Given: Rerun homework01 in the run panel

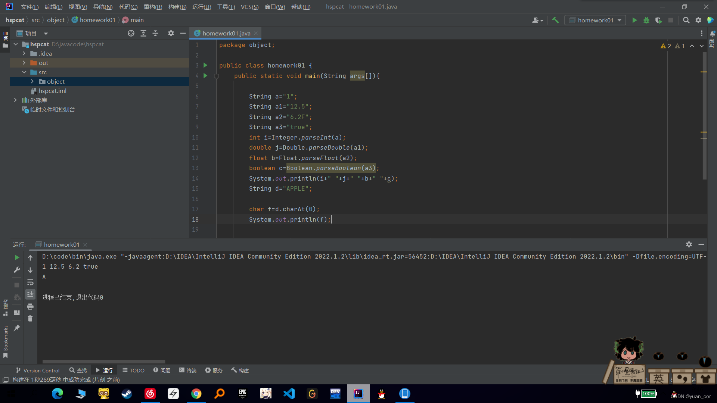Looking at the screenshot, I should pyautogui.click(x=17, y=257).
